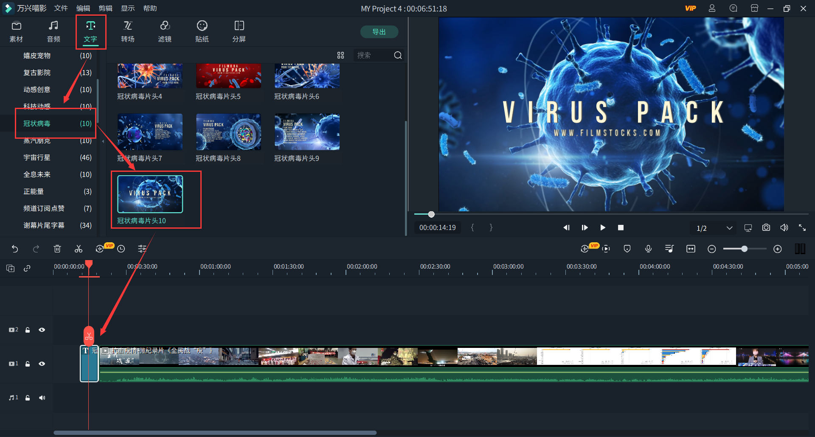815x437 pixels.
Task: Open the 文件 menu
Action: click(61, 8)
